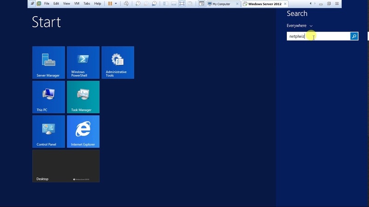Open the Administrative Tools tile
Viewport: 369px width, 207px height.
click(x=118, y=63)
